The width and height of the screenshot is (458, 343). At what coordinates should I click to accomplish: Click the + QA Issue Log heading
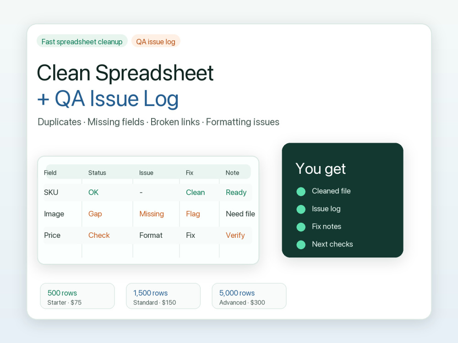click(x=108, y=99)
